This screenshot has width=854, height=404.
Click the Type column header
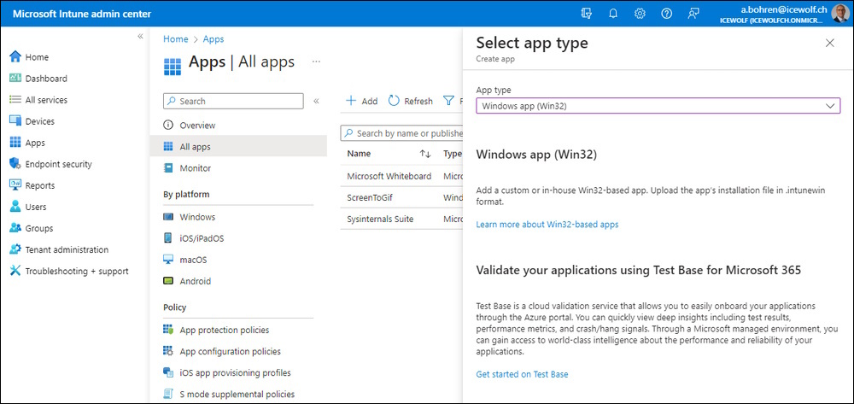[x=453, y=154]
